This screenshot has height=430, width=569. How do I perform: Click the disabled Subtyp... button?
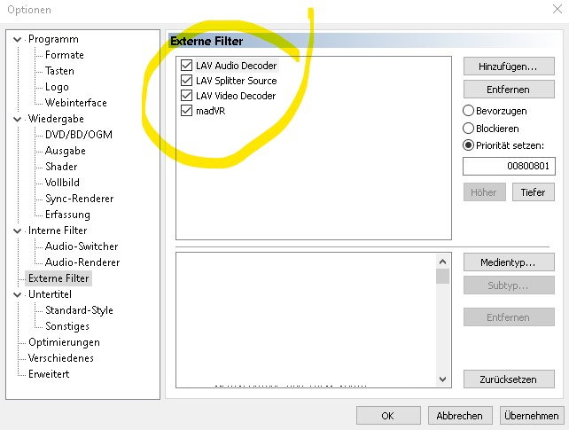click(509, 285)
